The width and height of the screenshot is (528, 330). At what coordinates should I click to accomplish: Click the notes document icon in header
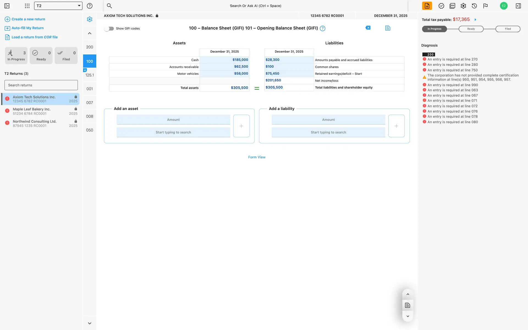tap(388, 28)
